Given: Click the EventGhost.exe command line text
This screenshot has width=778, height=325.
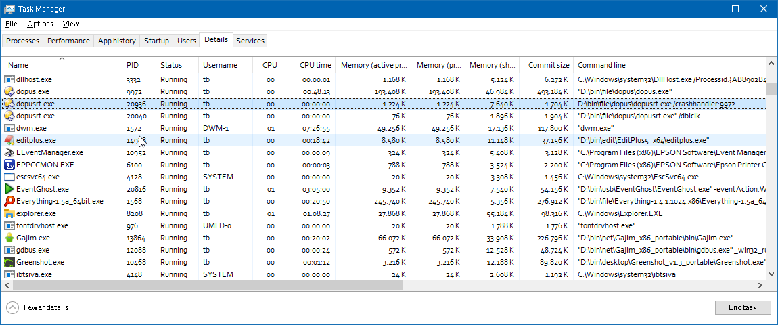Looking at the screenshot, I should pos(672,190).
